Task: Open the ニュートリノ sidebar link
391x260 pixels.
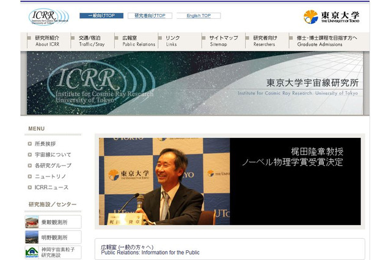Action: [50, 176]
